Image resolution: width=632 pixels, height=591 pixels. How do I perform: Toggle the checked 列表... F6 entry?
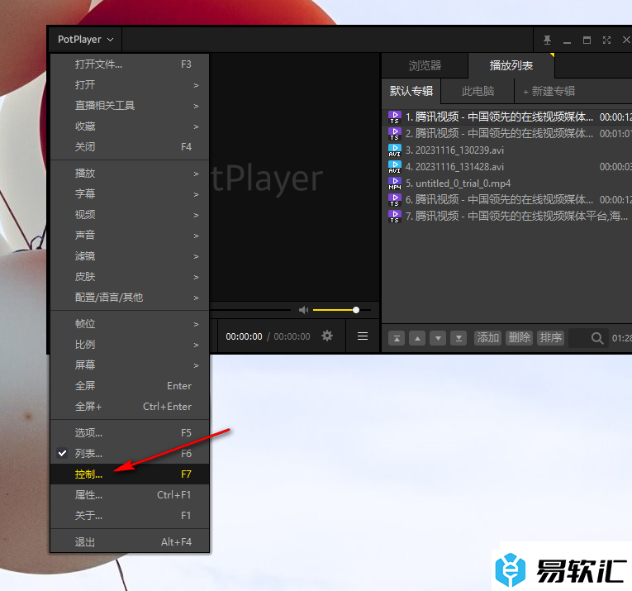click(130, 454)
